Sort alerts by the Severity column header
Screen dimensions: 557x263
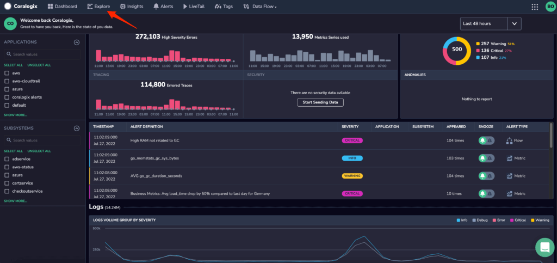[350, 126]
